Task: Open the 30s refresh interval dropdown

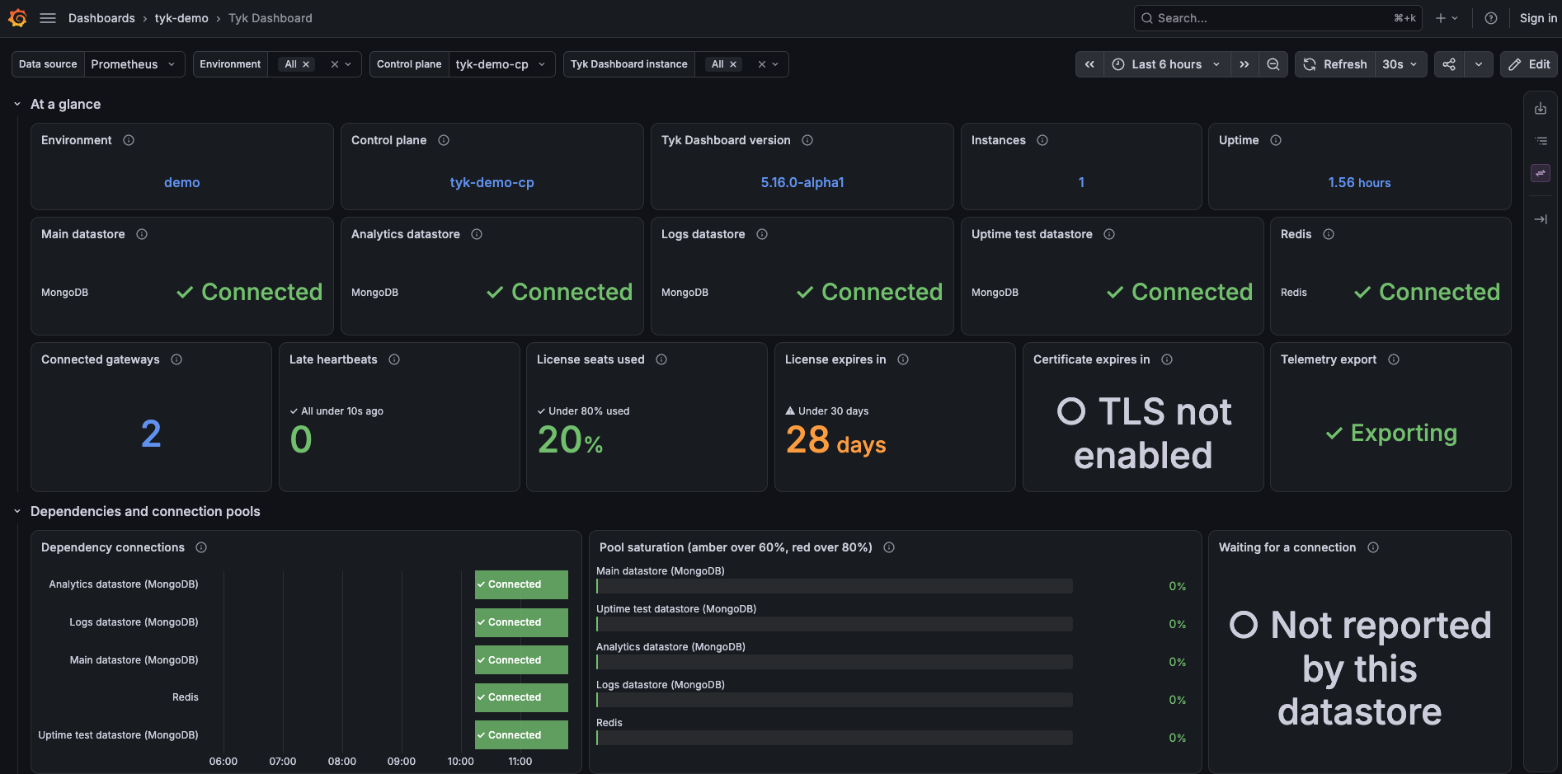Action: [x=1400, y=64]
